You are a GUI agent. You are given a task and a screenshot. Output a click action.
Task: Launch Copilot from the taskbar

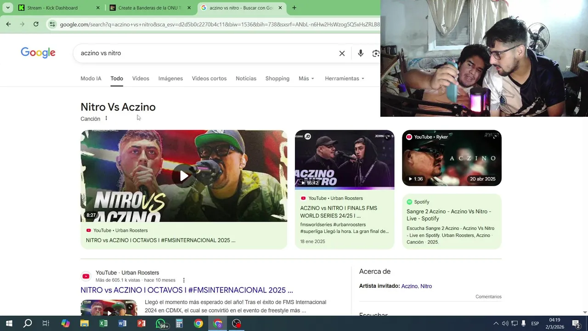(x=65, y=323)
